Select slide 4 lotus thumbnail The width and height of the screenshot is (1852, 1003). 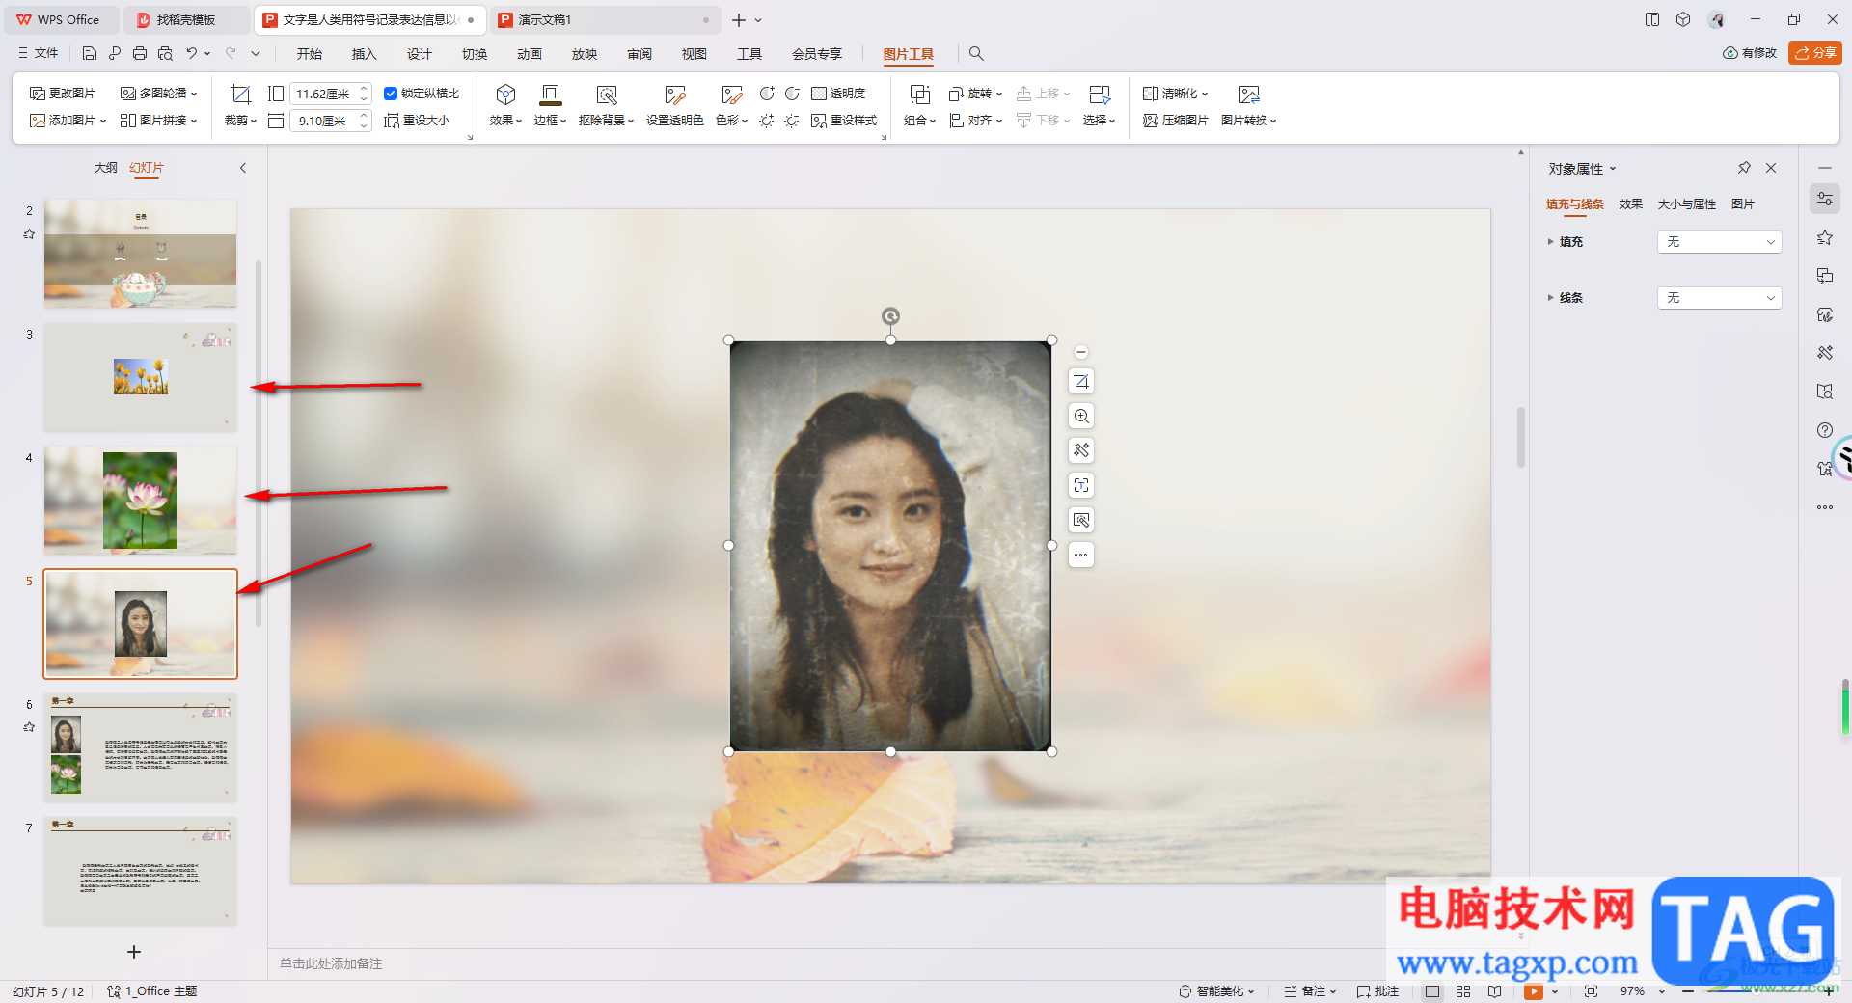click(140, 500)
